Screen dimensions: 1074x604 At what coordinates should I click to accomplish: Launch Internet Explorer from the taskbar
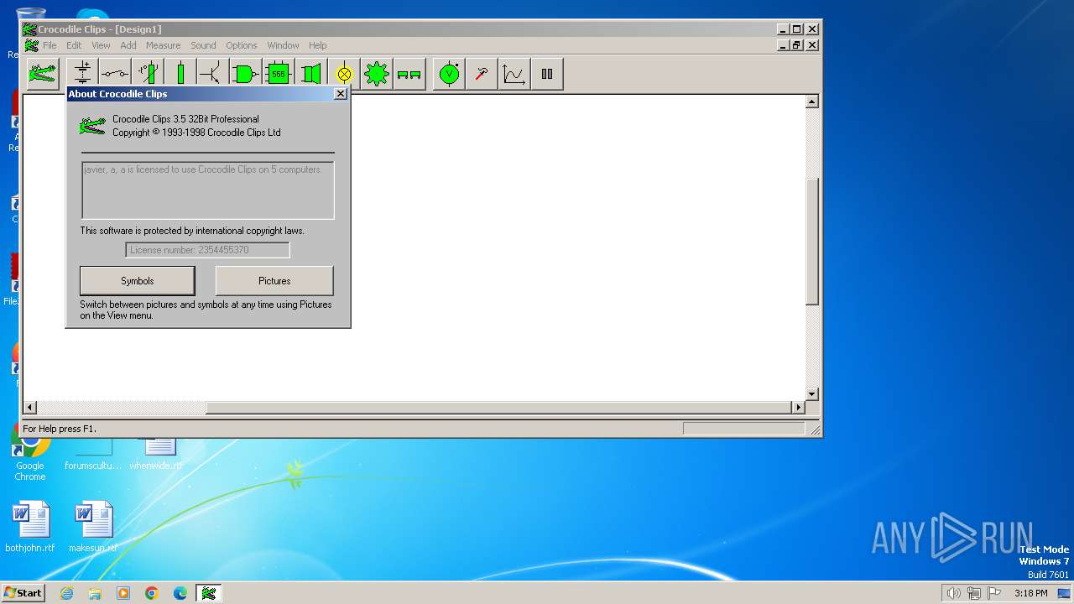point(66,593)
